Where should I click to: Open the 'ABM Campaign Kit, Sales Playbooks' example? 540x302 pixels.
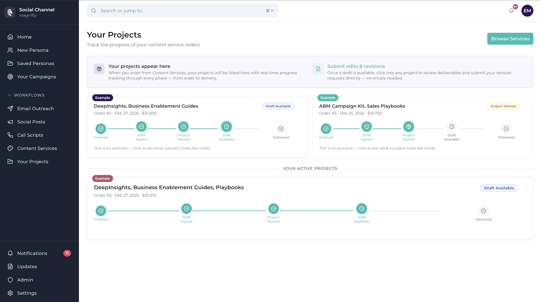point(423,127)
